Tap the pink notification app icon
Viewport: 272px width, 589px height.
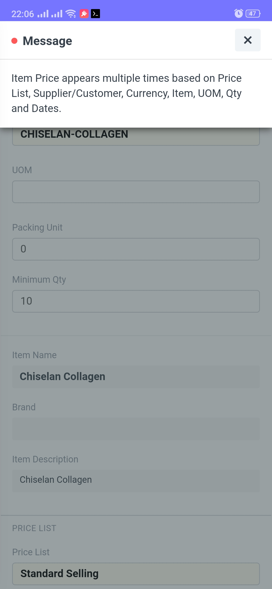[x=84, y=14]
